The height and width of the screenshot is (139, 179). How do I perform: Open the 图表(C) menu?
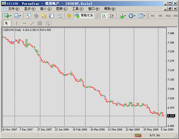tap(62, 9)
